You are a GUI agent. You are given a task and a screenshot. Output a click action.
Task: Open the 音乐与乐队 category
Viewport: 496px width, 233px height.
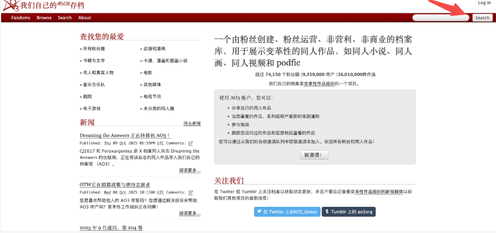point(94,85)
